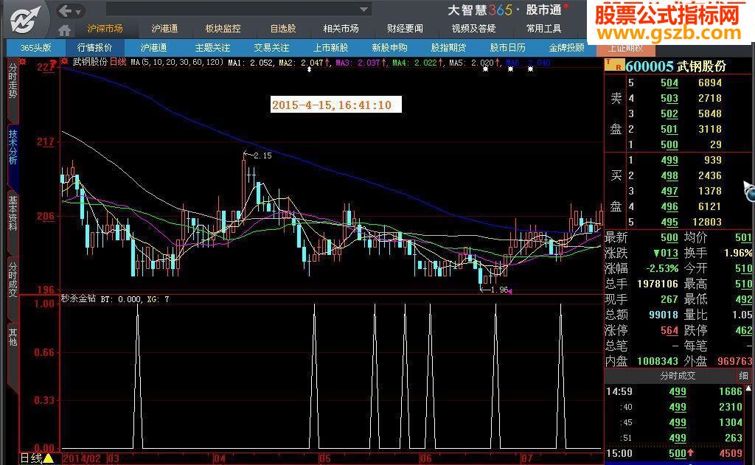Open the 日线 period selector at bottom left

[31, 458]
